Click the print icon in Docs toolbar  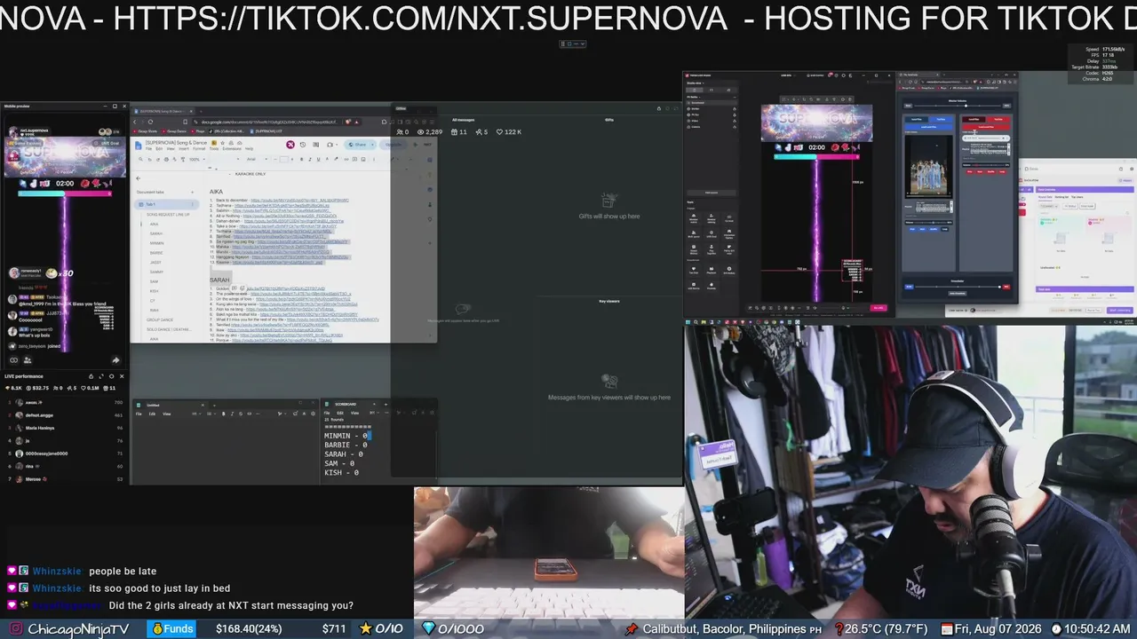coord(165,160)
